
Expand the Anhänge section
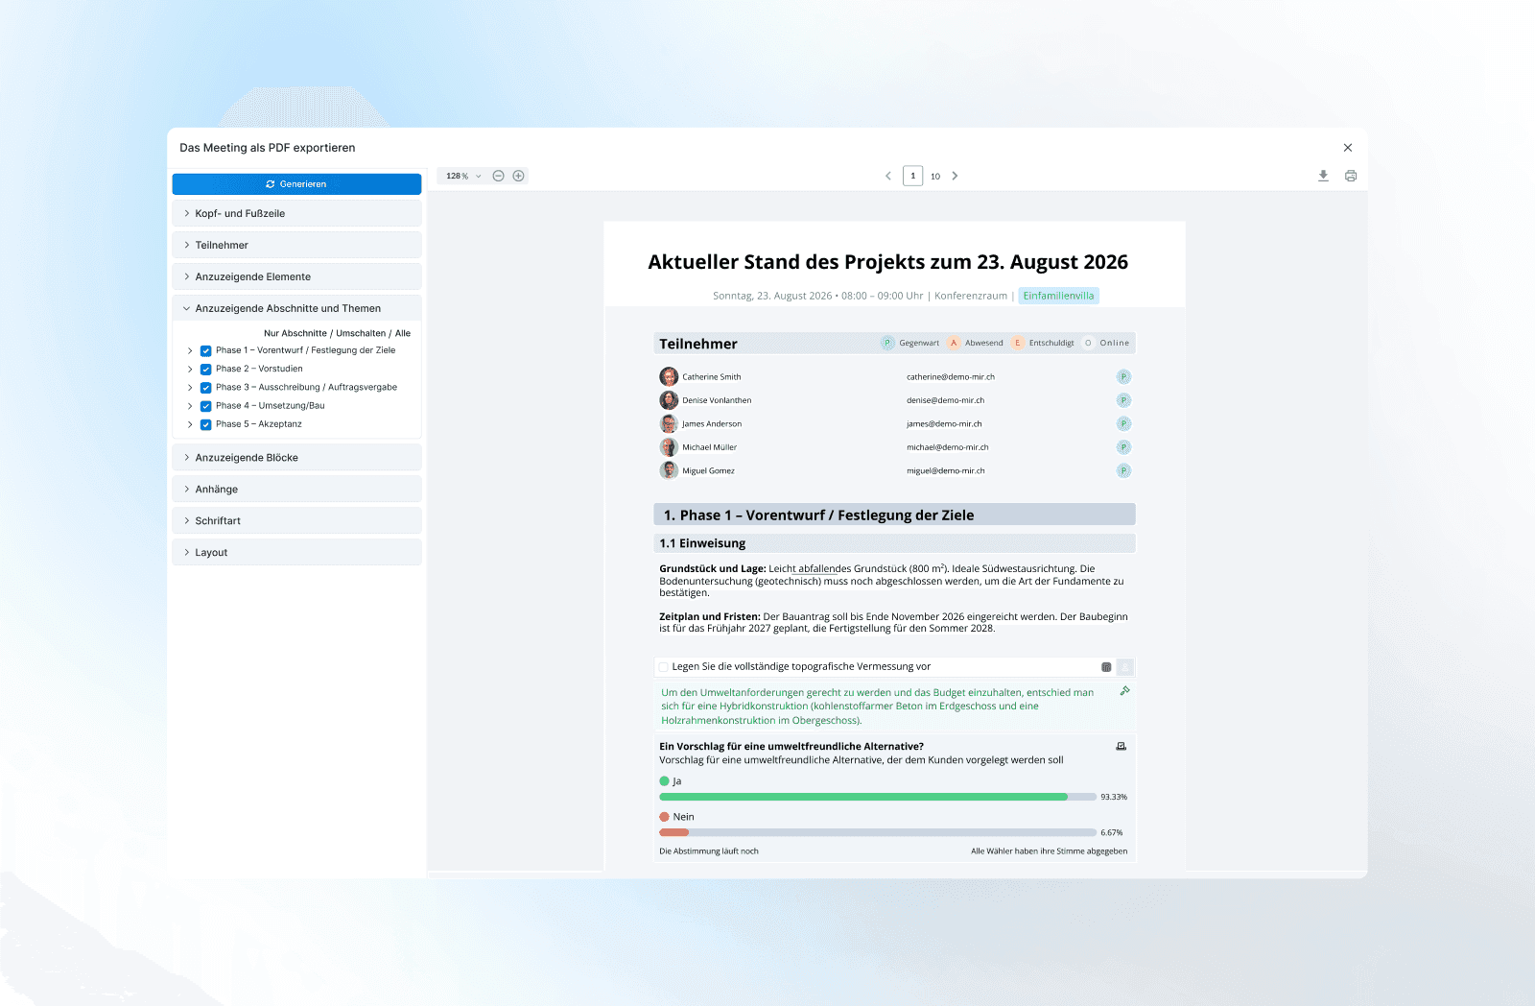[x=296, y=490]
